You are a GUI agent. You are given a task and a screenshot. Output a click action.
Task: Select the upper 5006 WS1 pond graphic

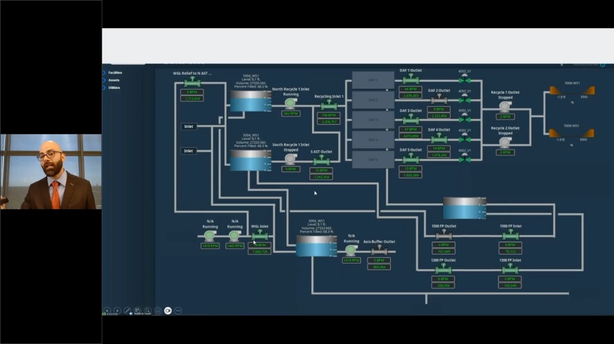click(x=572, y=91)
